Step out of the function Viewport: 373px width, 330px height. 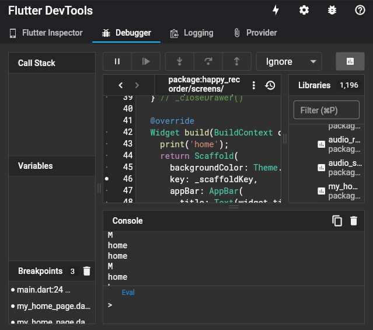[236, 61]
